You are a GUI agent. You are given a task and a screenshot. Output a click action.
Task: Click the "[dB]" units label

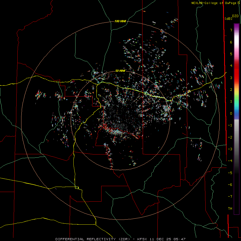pyautogui.click(x=228, y=18)
